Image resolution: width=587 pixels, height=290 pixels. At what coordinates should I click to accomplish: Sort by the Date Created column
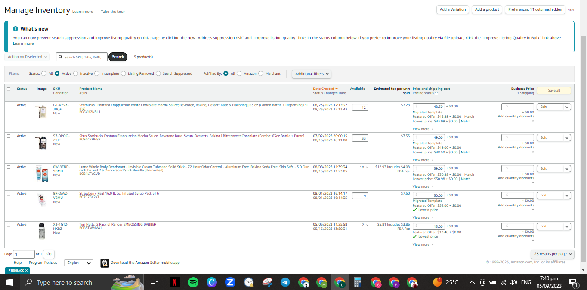click(x=325, y=89)
